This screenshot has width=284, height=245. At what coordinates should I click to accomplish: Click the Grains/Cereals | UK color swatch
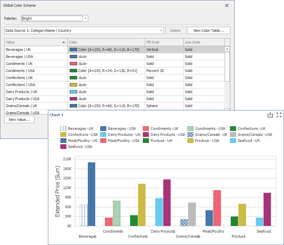point(73,106)
